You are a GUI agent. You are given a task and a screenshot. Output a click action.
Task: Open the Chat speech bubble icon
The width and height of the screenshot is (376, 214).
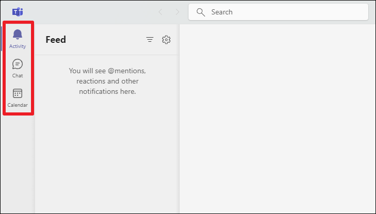(18, 64)
